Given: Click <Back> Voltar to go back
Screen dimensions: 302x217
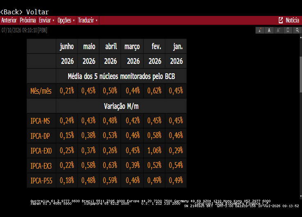Looking at the screenshot, I should pos(25,12).
